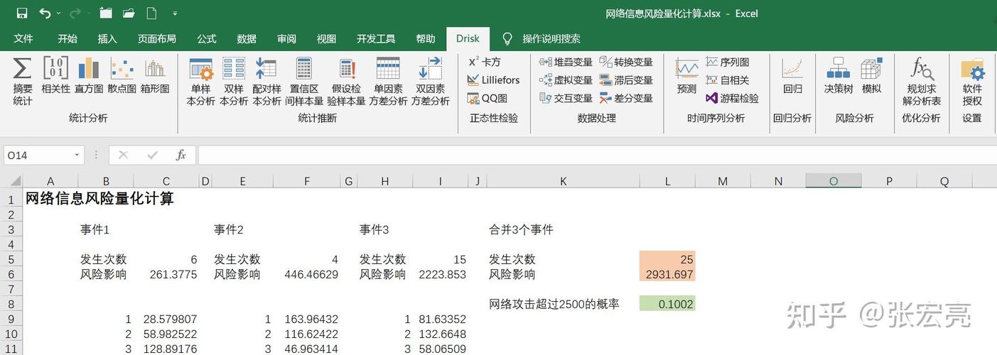997x355 pixels.
Task: Select column K header
Action: 563,181
